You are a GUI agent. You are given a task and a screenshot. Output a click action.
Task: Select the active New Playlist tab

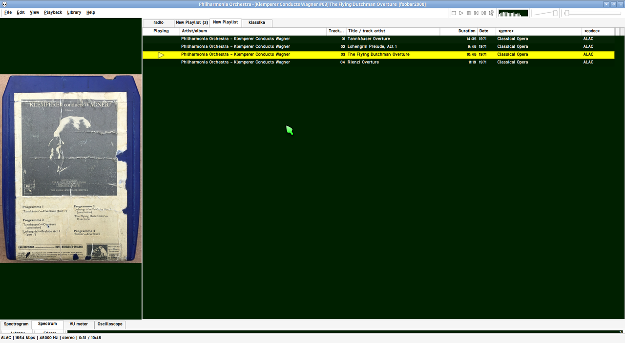(x=226, y=22)
